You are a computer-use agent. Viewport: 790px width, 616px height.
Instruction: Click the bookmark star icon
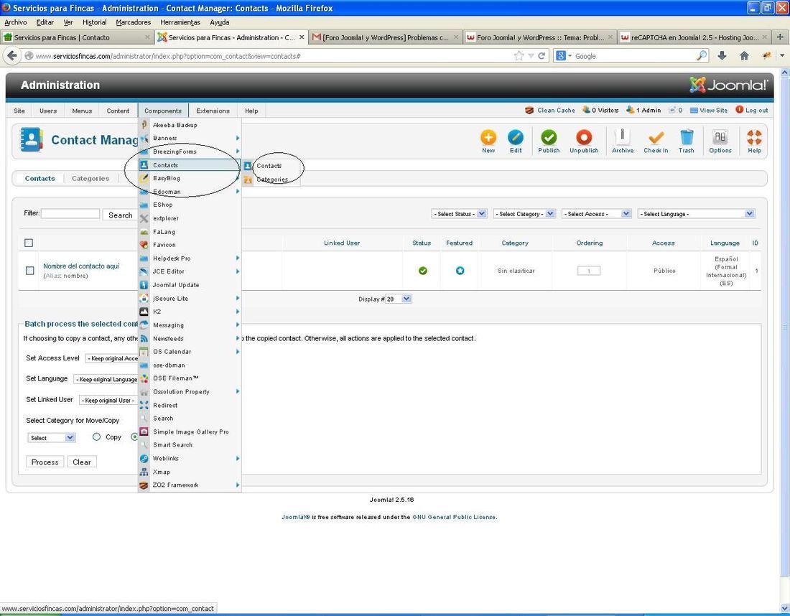tap(519, 56)
